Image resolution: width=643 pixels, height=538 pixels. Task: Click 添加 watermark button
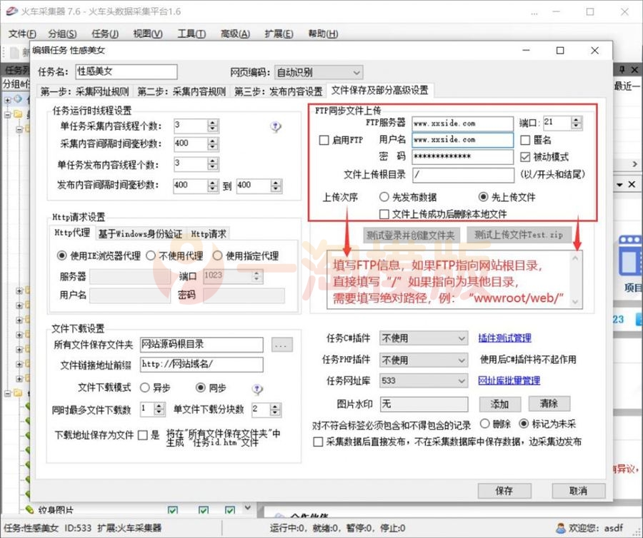[x=500, y=404]
